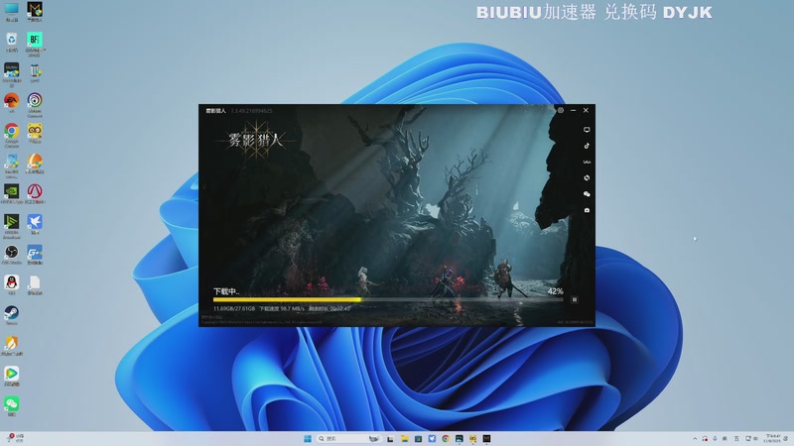
Task: Open the red A-shaped logo desktop shortcut
Action: click(x=35, y=193)
